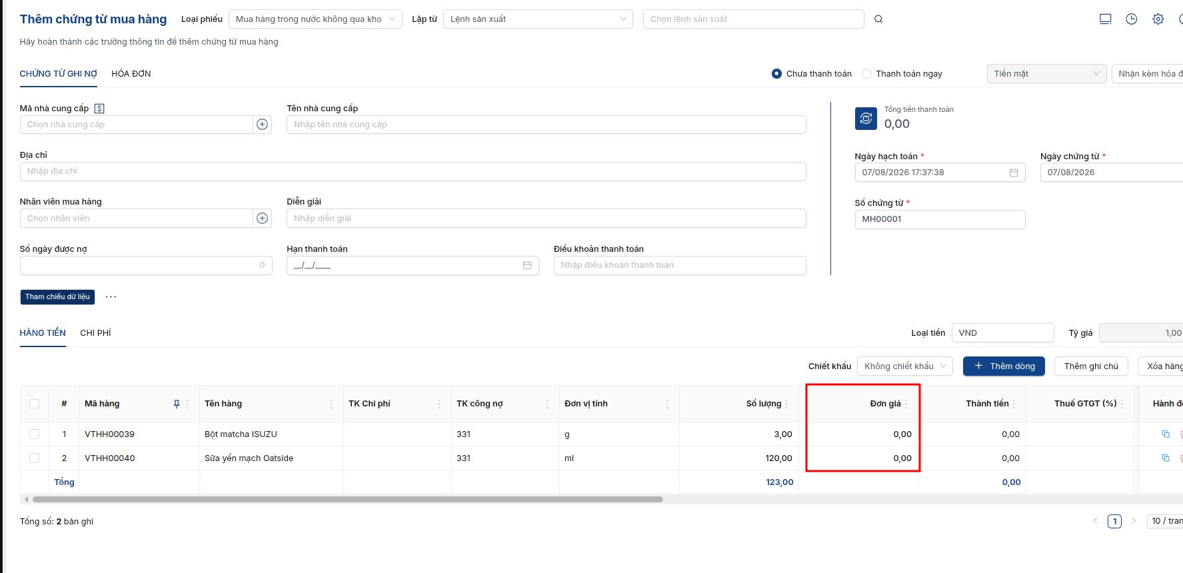Add new supplier with plus icon
Viewport: 1183px width, 573px height.
point(263,125)
